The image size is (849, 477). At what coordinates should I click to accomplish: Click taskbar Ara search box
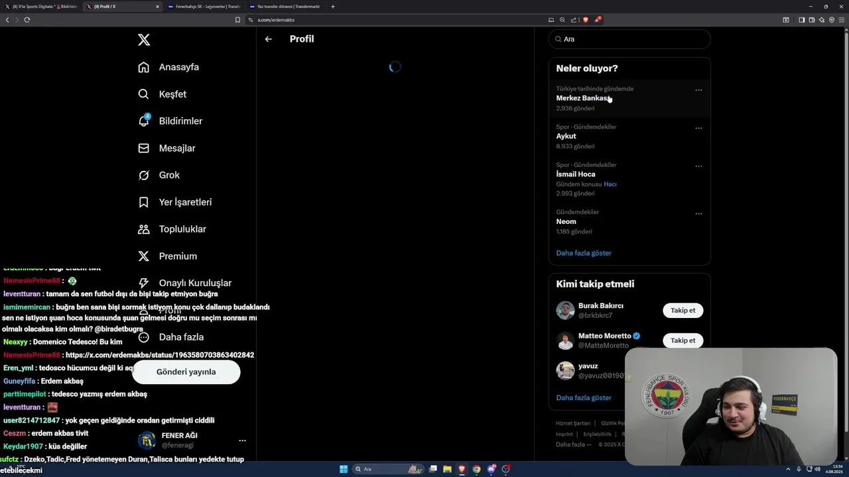click(x=389, y=469)
